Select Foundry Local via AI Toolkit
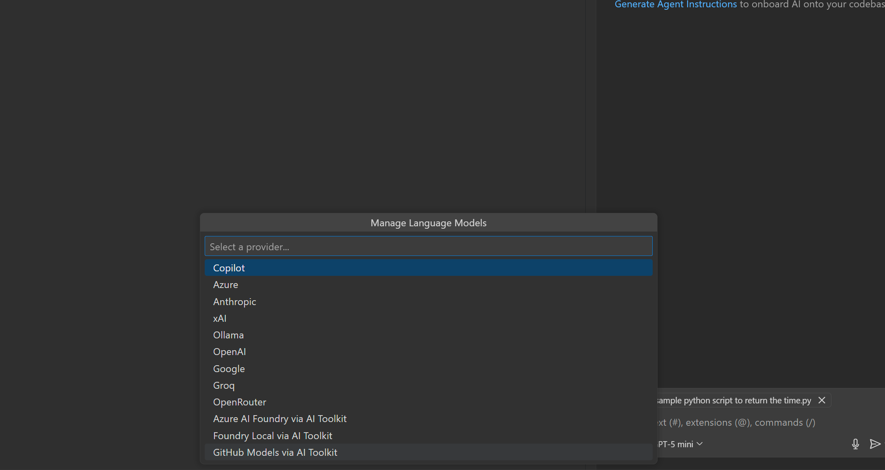 (273, 436)
